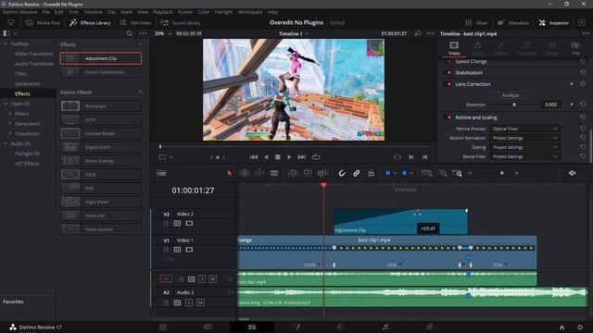This screenshot has width=593, height=333.
Task: Collapse the Toolbox tree section
Action: click(6, 43)
